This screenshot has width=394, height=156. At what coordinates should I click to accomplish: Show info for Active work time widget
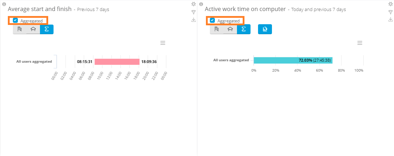[x=201, y=4]
